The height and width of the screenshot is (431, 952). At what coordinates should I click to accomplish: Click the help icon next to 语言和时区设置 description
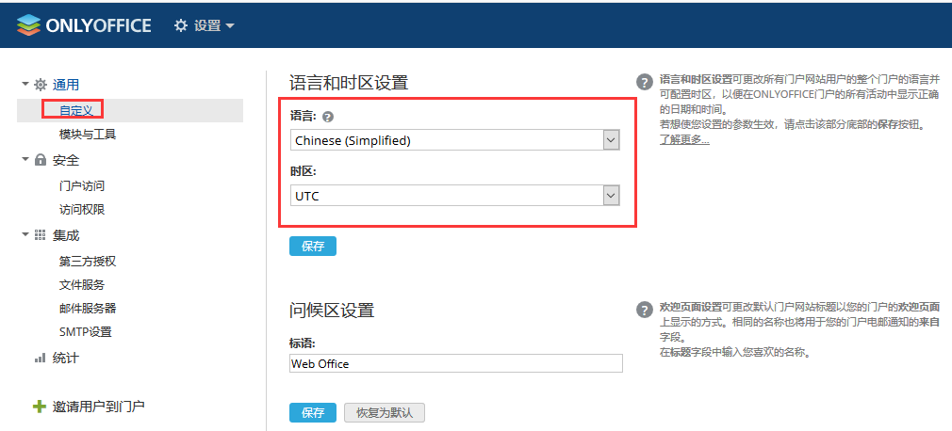645,82
